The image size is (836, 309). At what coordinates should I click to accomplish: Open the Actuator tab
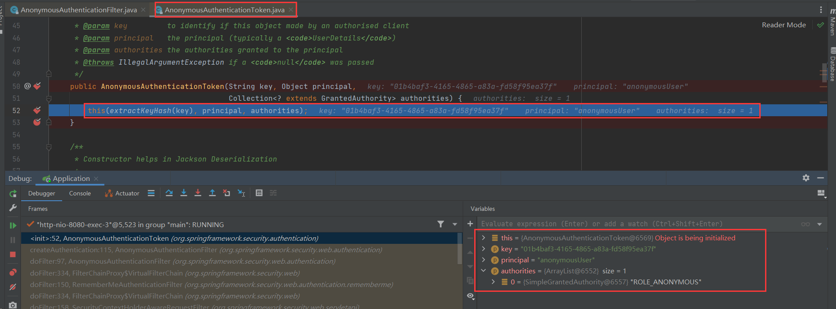(122, 193)
